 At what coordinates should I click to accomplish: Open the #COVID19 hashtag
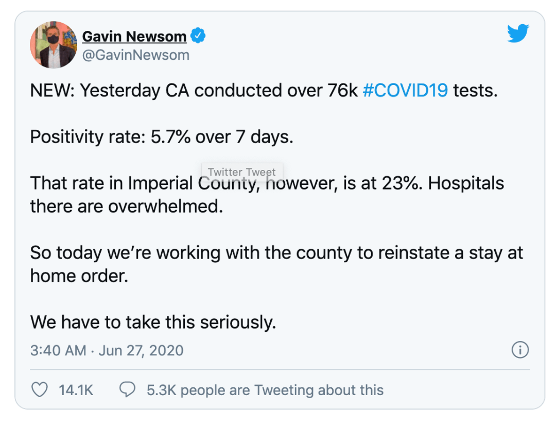point(405,91)
